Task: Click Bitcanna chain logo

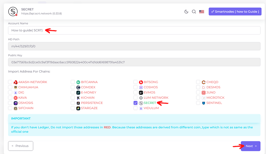Action: [x=78, y=82]
